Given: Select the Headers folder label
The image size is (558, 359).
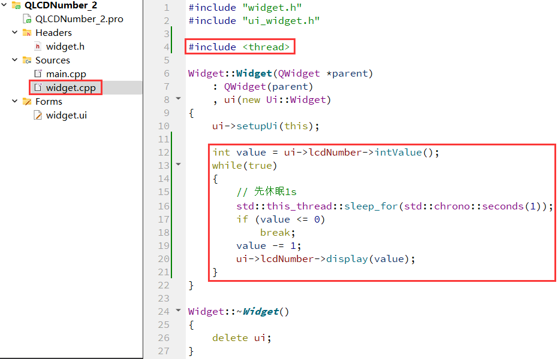Looking at the screenshot, I should point(53,33).
